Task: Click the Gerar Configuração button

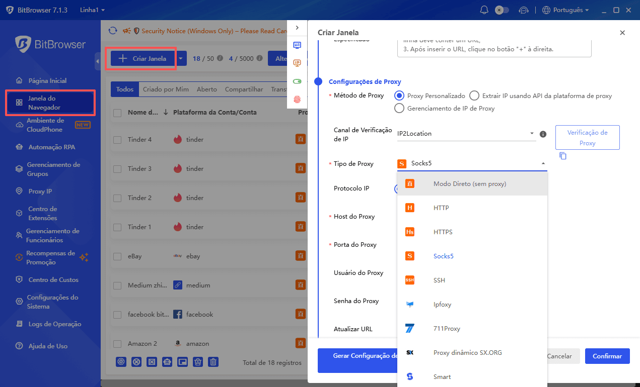Action: point(359,360)
